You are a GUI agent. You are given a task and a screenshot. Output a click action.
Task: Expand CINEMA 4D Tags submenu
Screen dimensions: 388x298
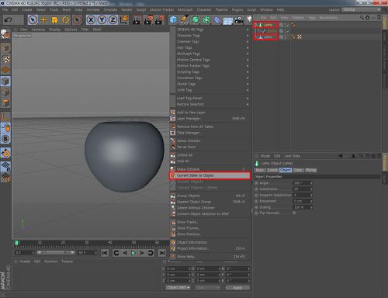click(212, 29)
